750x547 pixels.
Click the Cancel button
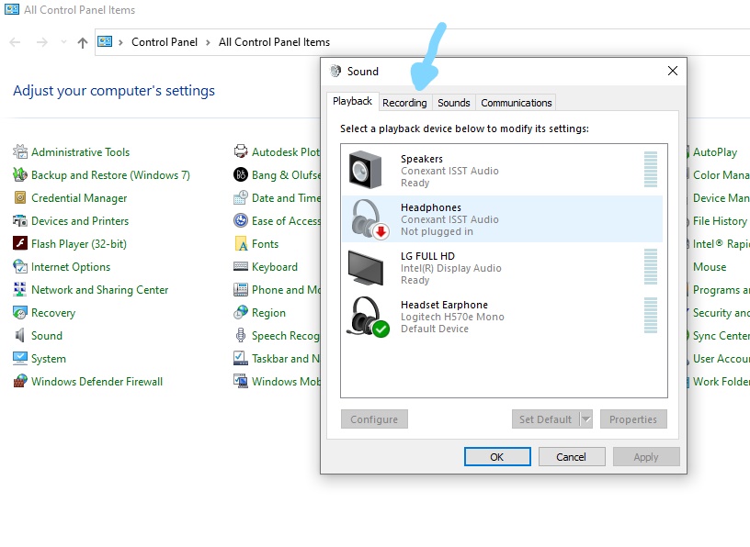[x=572, y=457]
